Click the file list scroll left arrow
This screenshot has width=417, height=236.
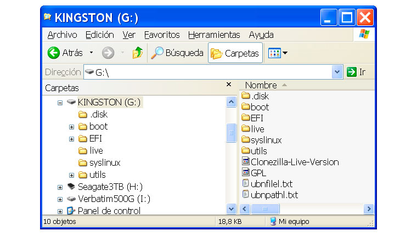[x=245, y=209]
